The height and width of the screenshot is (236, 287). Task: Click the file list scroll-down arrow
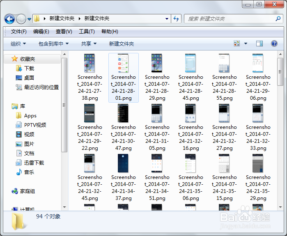point(280,207)
